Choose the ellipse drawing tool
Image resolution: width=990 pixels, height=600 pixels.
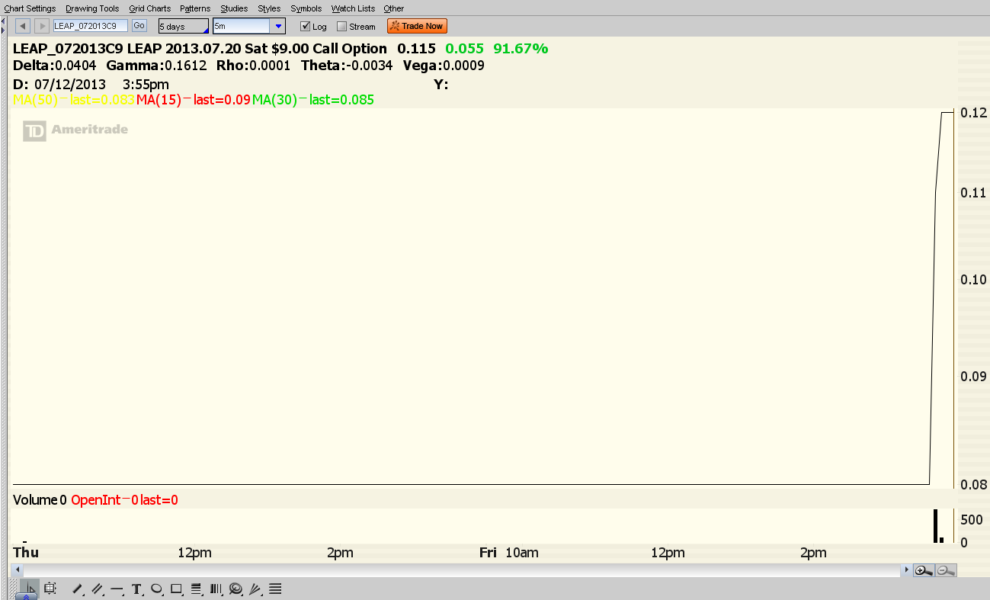coord(156,589)
